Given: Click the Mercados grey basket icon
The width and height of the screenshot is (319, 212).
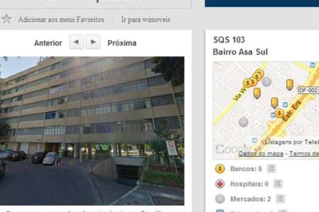Looking at the screenshot, I should point(220,199).
